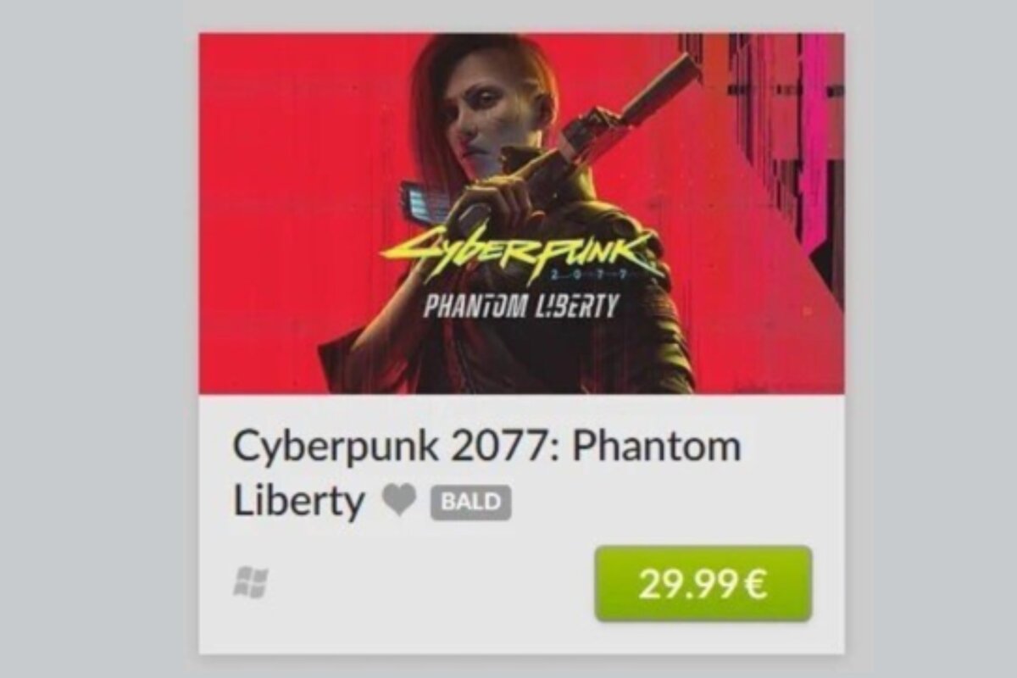Click the glowing cyberware on the character's arm
1017x678 pixels.
tap(424, 202)
